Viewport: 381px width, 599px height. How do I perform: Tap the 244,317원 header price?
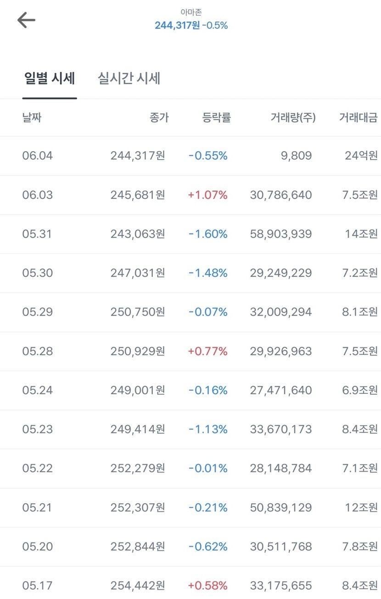tap(177, 25)
